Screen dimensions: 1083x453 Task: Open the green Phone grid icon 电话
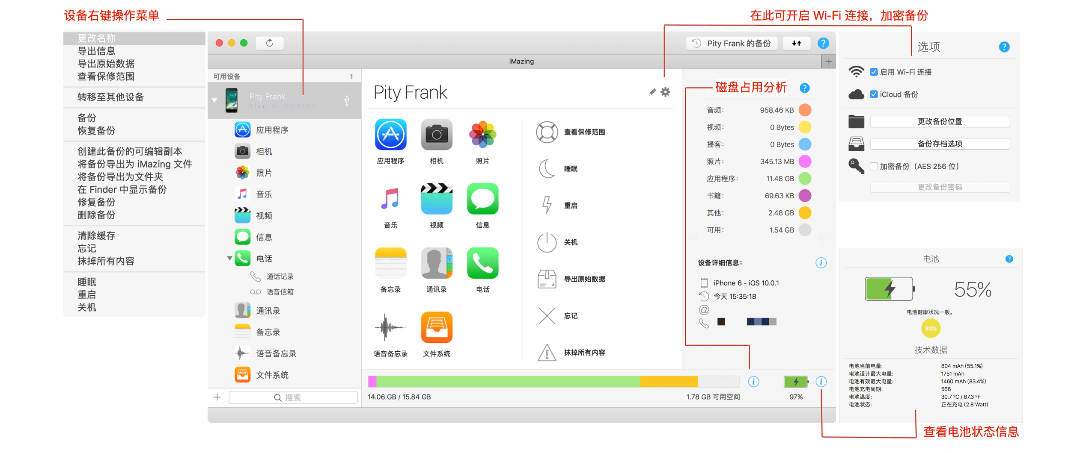482,263
